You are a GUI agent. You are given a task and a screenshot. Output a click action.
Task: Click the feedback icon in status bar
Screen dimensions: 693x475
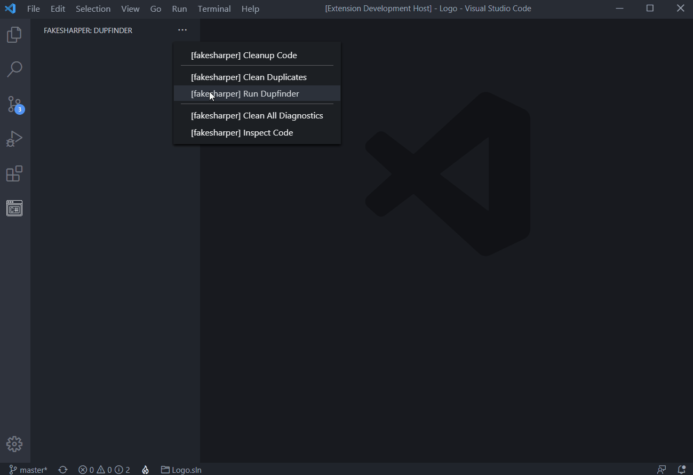[x=662, y=470]
